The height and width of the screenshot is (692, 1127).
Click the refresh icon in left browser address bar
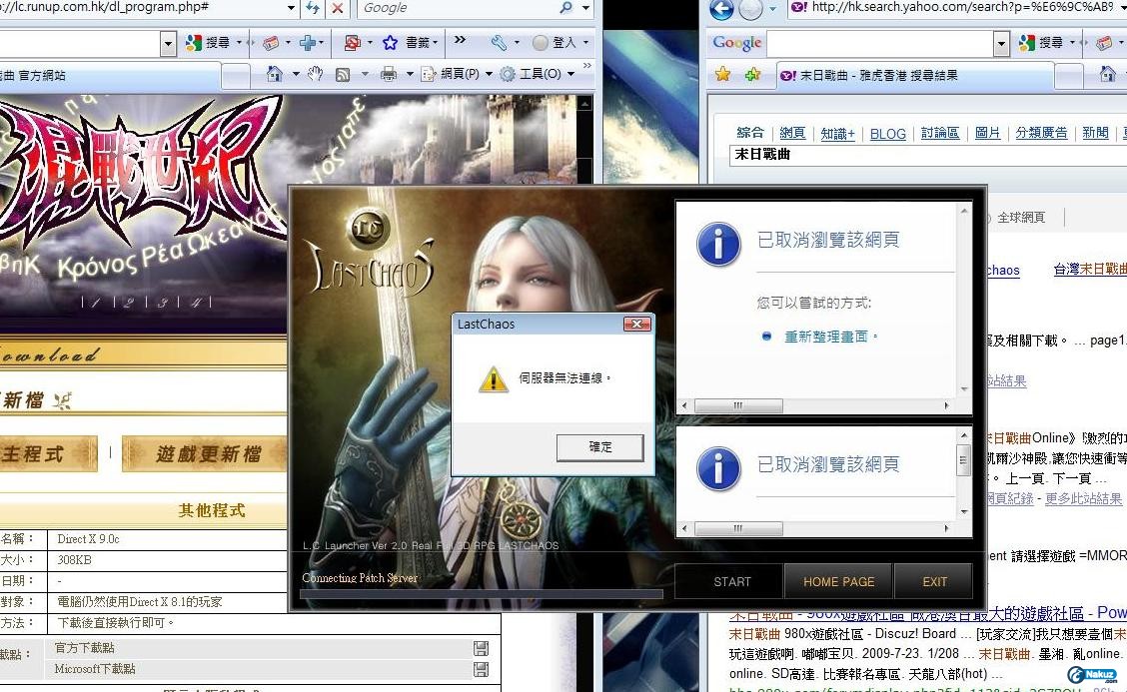314,8
